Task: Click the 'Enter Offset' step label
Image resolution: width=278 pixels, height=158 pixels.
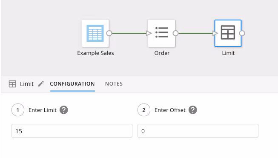Action: [x=170, y=110]
